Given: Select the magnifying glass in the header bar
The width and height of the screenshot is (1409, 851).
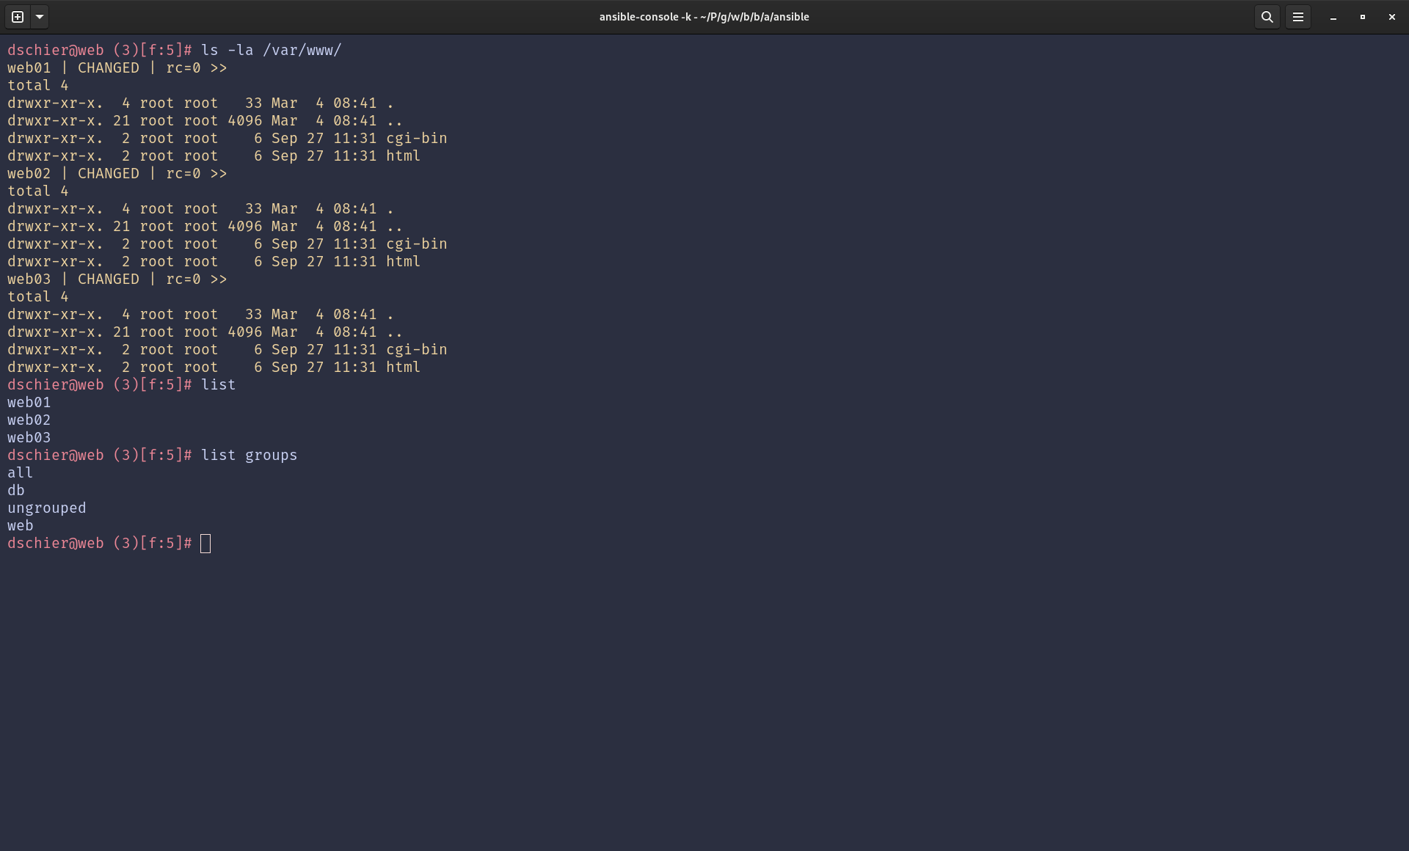Looking at the screenshot, I should point(1266,16).
